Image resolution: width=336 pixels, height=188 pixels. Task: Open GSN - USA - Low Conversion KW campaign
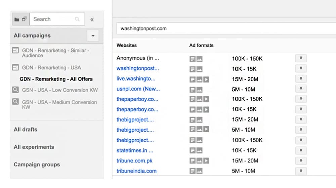tap(60, 90)
